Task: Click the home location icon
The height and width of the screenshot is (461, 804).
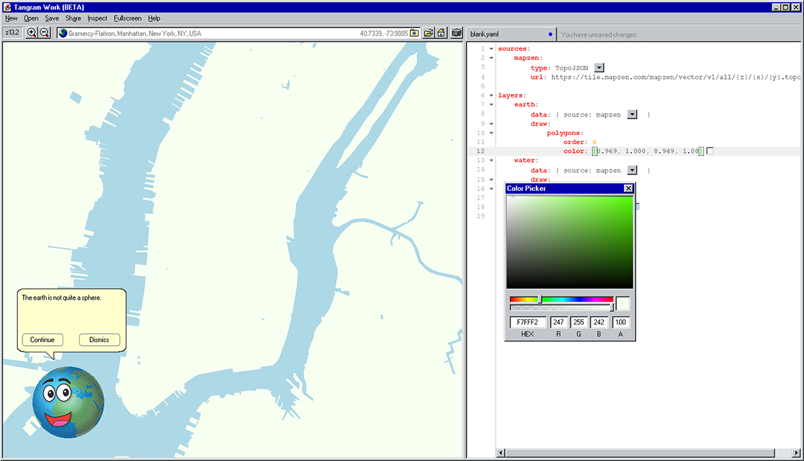Action: (x=442, y=33)
